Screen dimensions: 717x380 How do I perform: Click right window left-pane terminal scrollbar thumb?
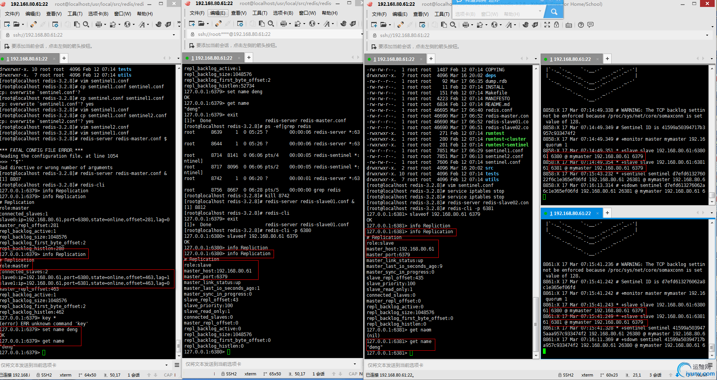coord(536,324)
